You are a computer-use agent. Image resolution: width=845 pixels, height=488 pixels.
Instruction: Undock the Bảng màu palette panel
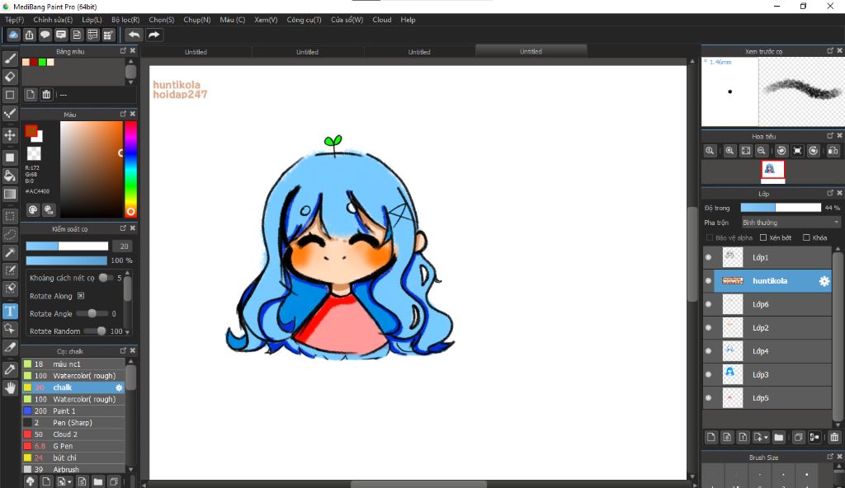pos(123,50)
